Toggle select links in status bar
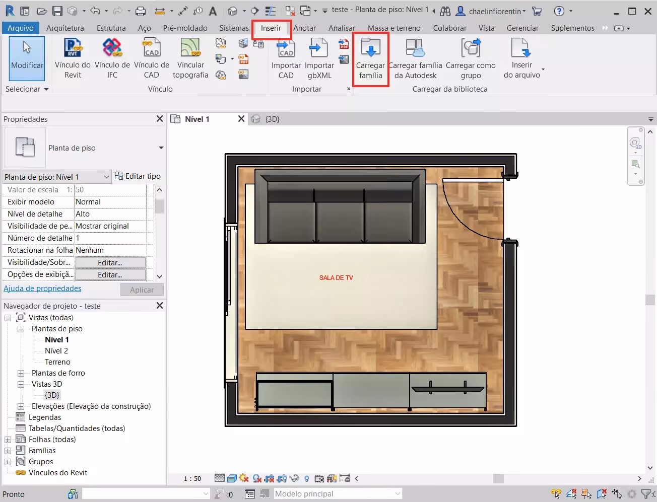This screenshot has width=657, height=502. click(x=556, y=494)
